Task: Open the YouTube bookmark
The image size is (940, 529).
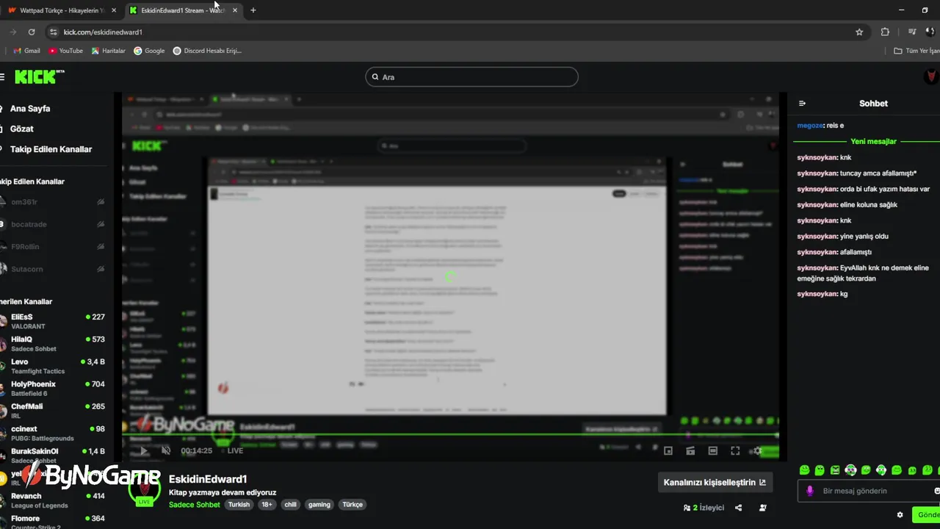Action: [65, 51]
